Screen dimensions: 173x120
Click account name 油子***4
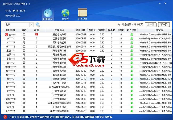pyautogui.click(x=10, y=55)
